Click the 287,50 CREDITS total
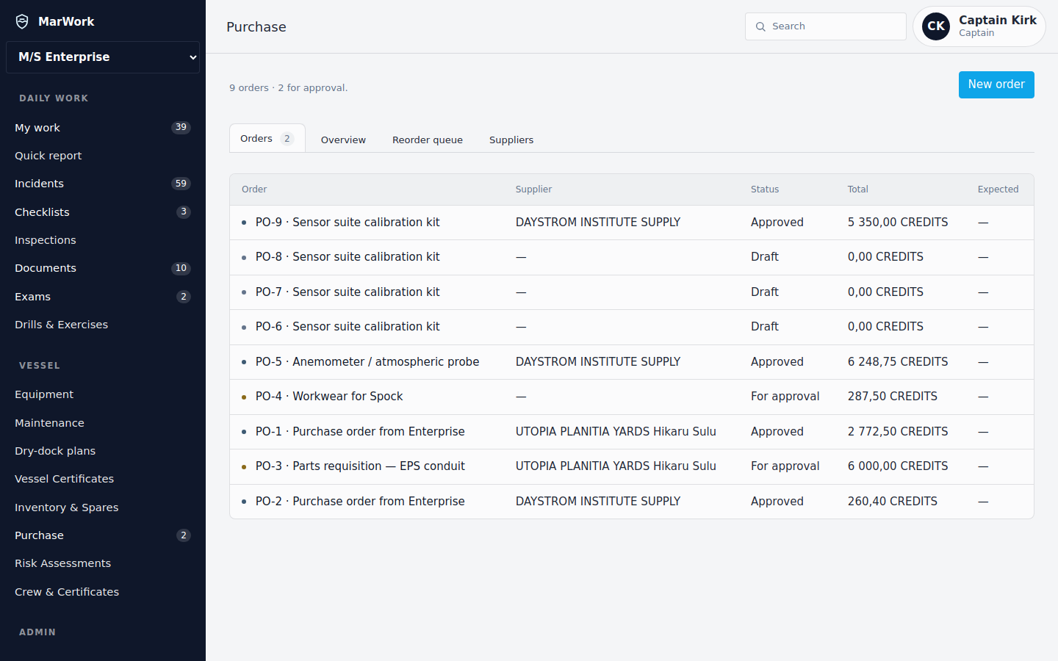 [893, 397]
